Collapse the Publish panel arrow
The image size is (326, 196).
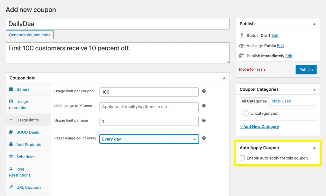(314, 24)
